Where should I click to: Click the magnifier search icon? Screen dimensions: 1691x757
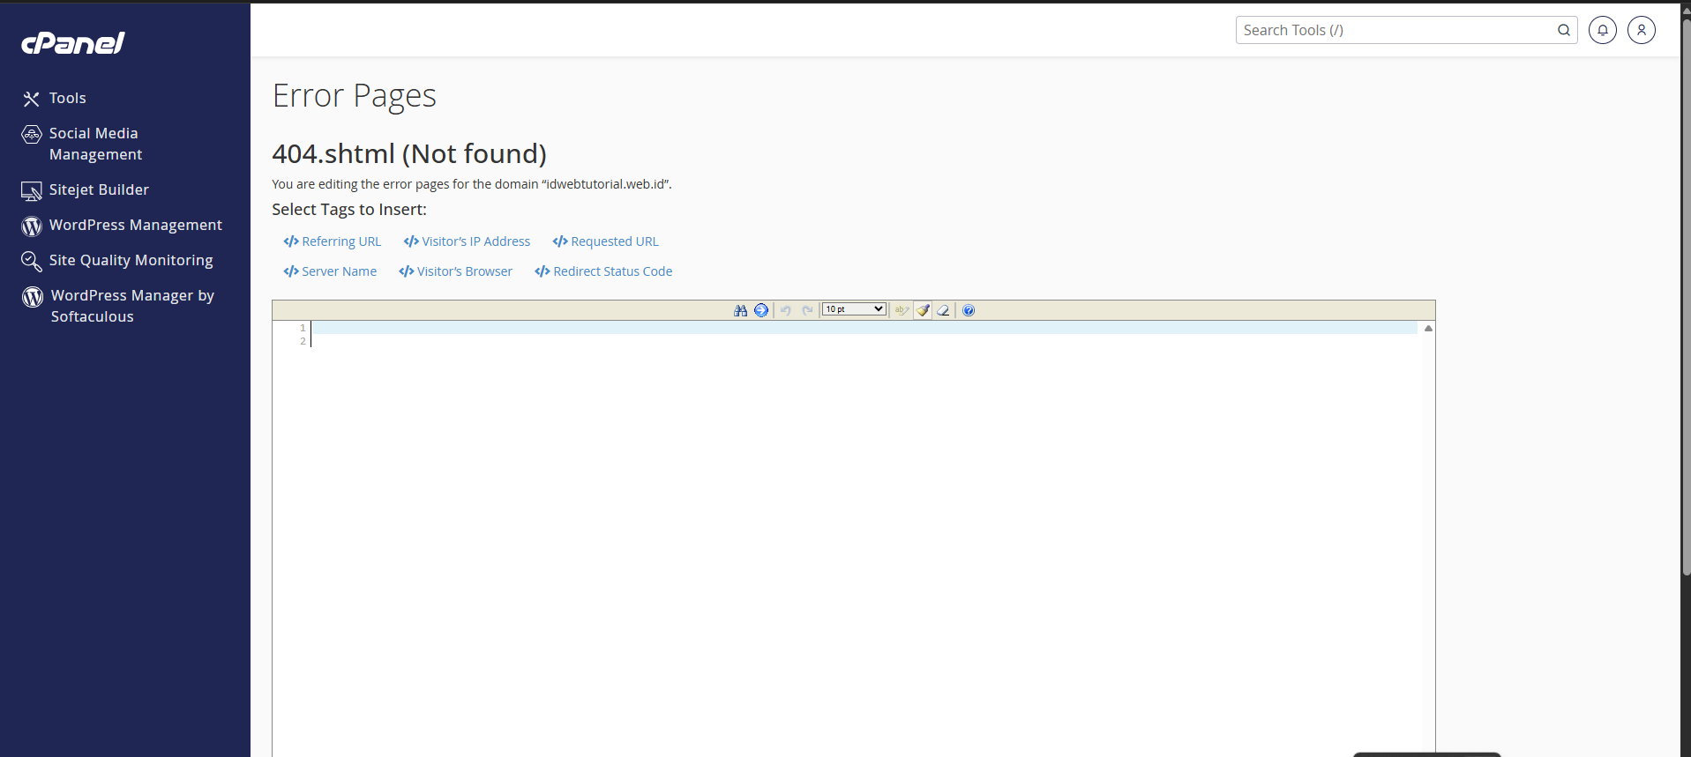coord(1564,30)
